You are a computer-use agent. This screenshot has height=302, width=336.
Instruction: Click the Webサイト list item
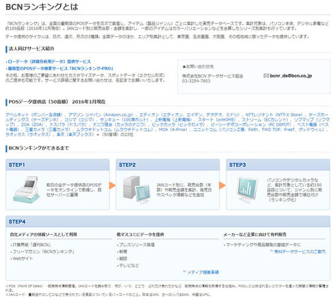(22, 259)
